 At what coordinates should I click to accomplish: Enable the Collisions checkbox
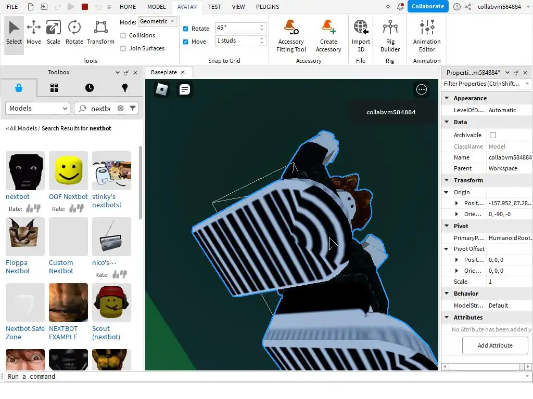123,35
